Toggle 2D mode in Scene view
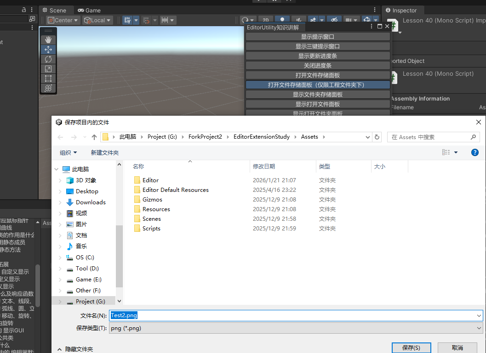Viewport: 486px width, 353px height. click(x=265, y=20)
